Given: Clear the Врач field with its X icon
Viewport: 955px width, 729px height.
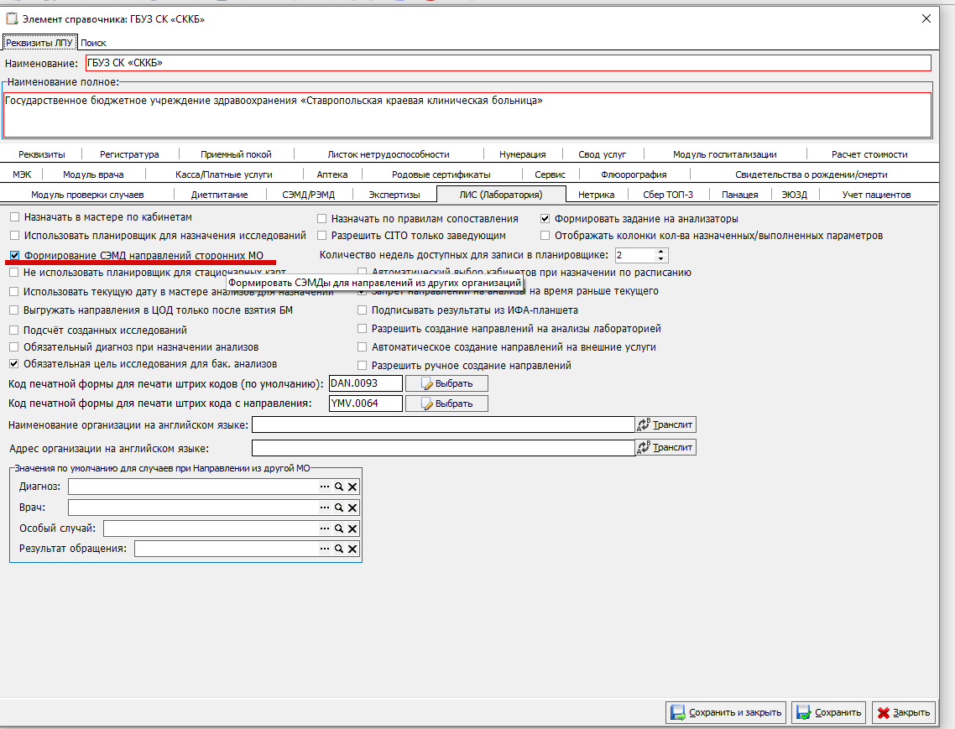Looking at the screenshot, I should click(x=352, y=508).
